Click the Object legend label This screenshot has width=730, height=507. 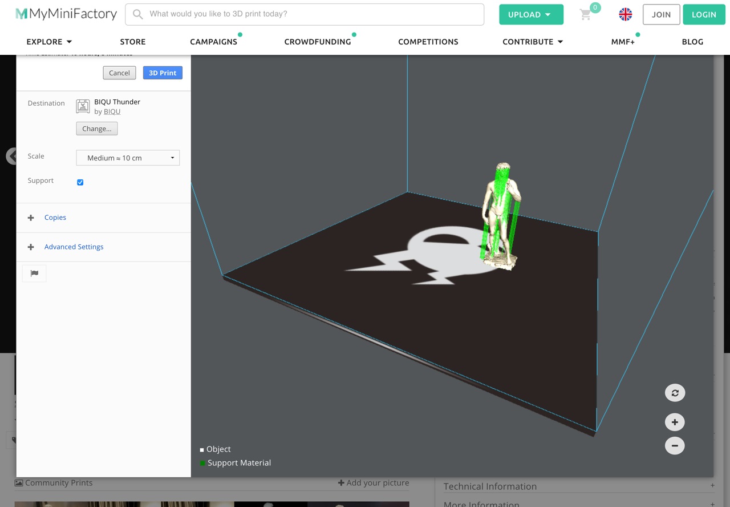coord(218,449)
